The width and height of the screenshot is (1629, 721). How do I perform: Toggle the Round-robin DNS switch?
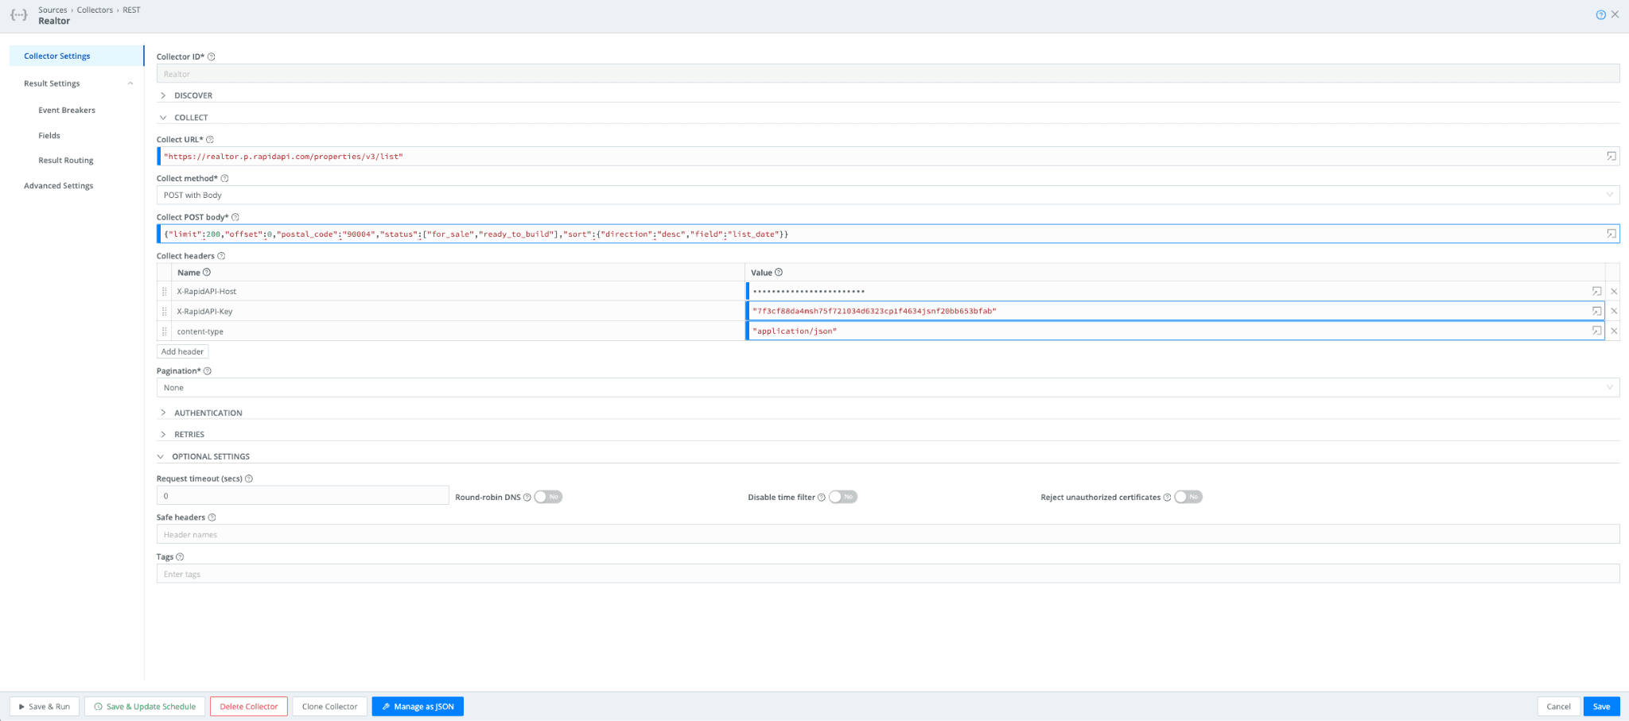(x=548, y=497)
